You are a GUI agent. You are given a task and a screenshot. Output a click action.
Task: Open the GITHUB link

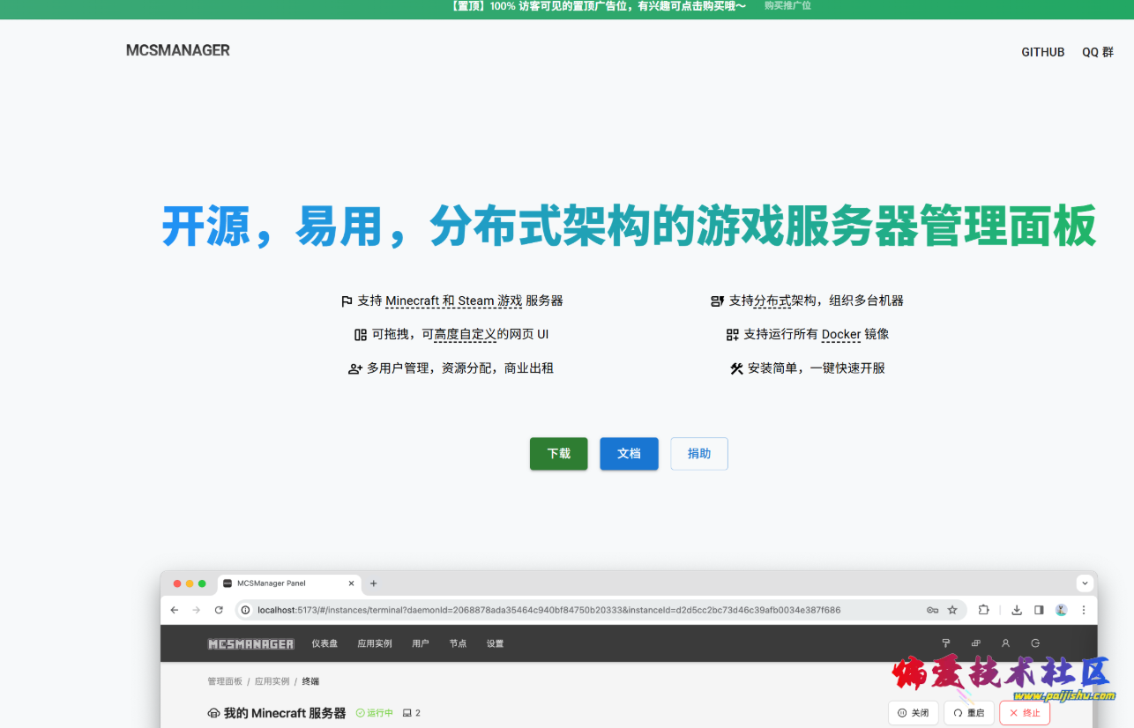tap(1042, 52)
